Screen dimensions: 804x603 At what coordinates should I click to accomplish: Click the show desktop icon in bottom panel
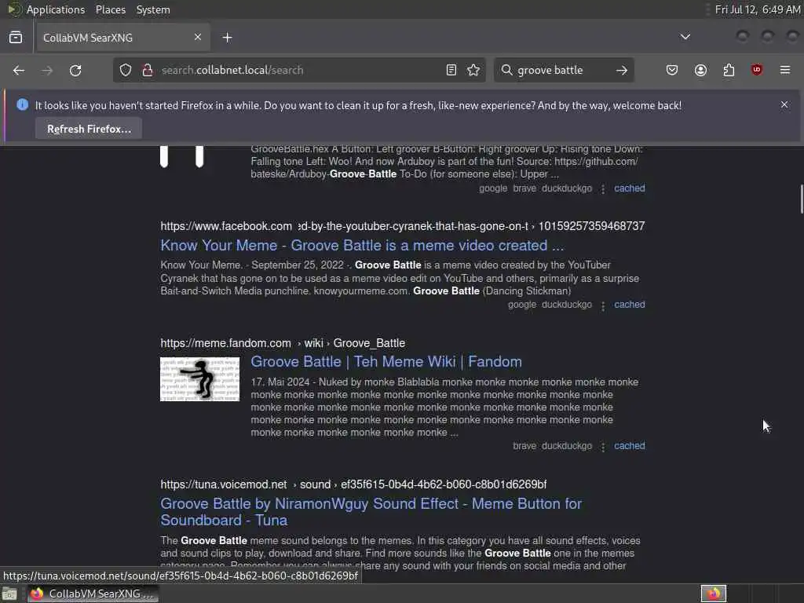point(9,594)
